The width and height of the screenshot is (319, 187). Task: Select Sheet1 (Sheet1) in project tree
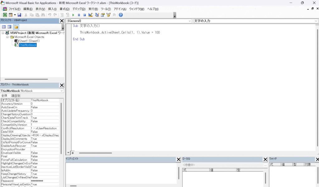tap(29, 41)
